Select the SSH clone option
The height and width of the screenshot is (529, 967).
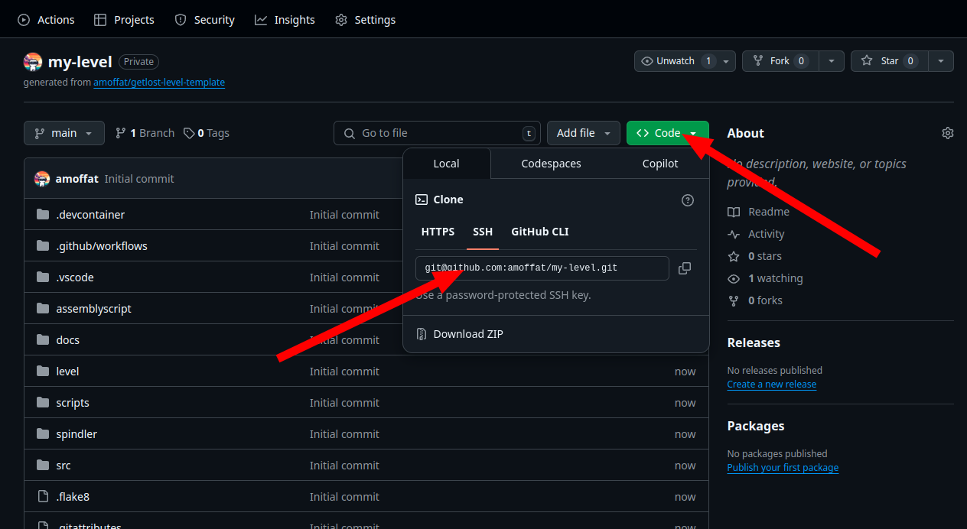point(483,232)
